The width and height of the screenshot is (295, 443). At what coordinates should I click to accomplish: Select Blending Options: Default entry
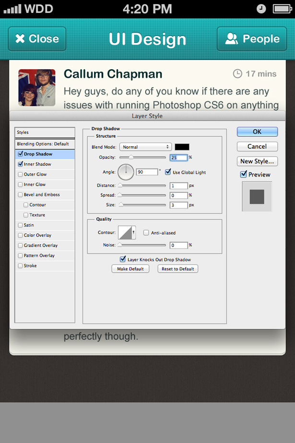(x=43, y=144)
